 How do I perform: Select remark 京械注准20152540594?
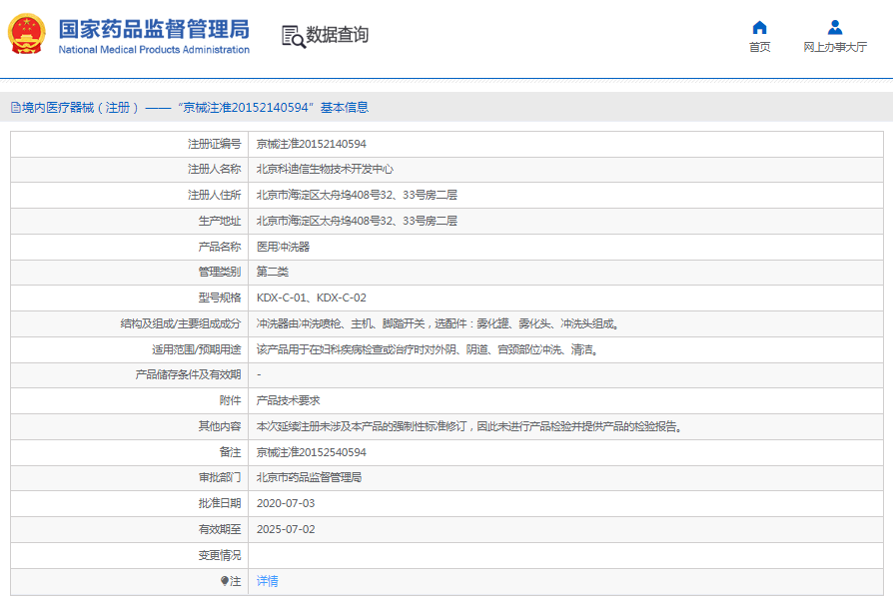pos(311,452)
